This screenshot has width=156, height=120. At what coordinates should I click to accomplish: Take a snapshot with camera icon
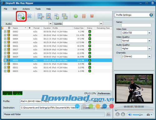pos(148,115)
